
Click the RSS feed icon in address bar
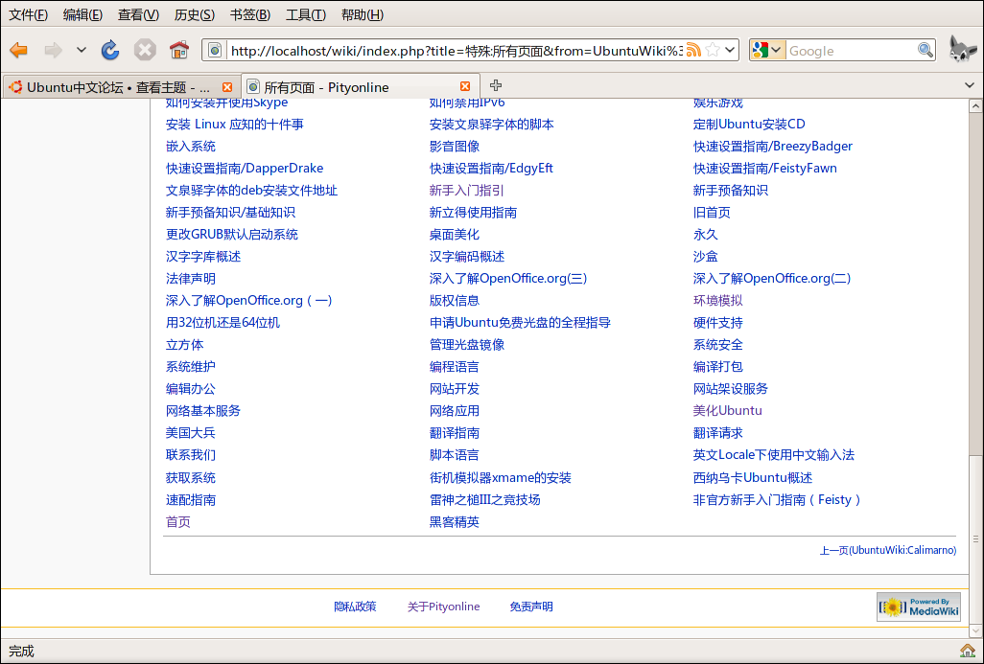pyautogui.click(x=693, y=50)
